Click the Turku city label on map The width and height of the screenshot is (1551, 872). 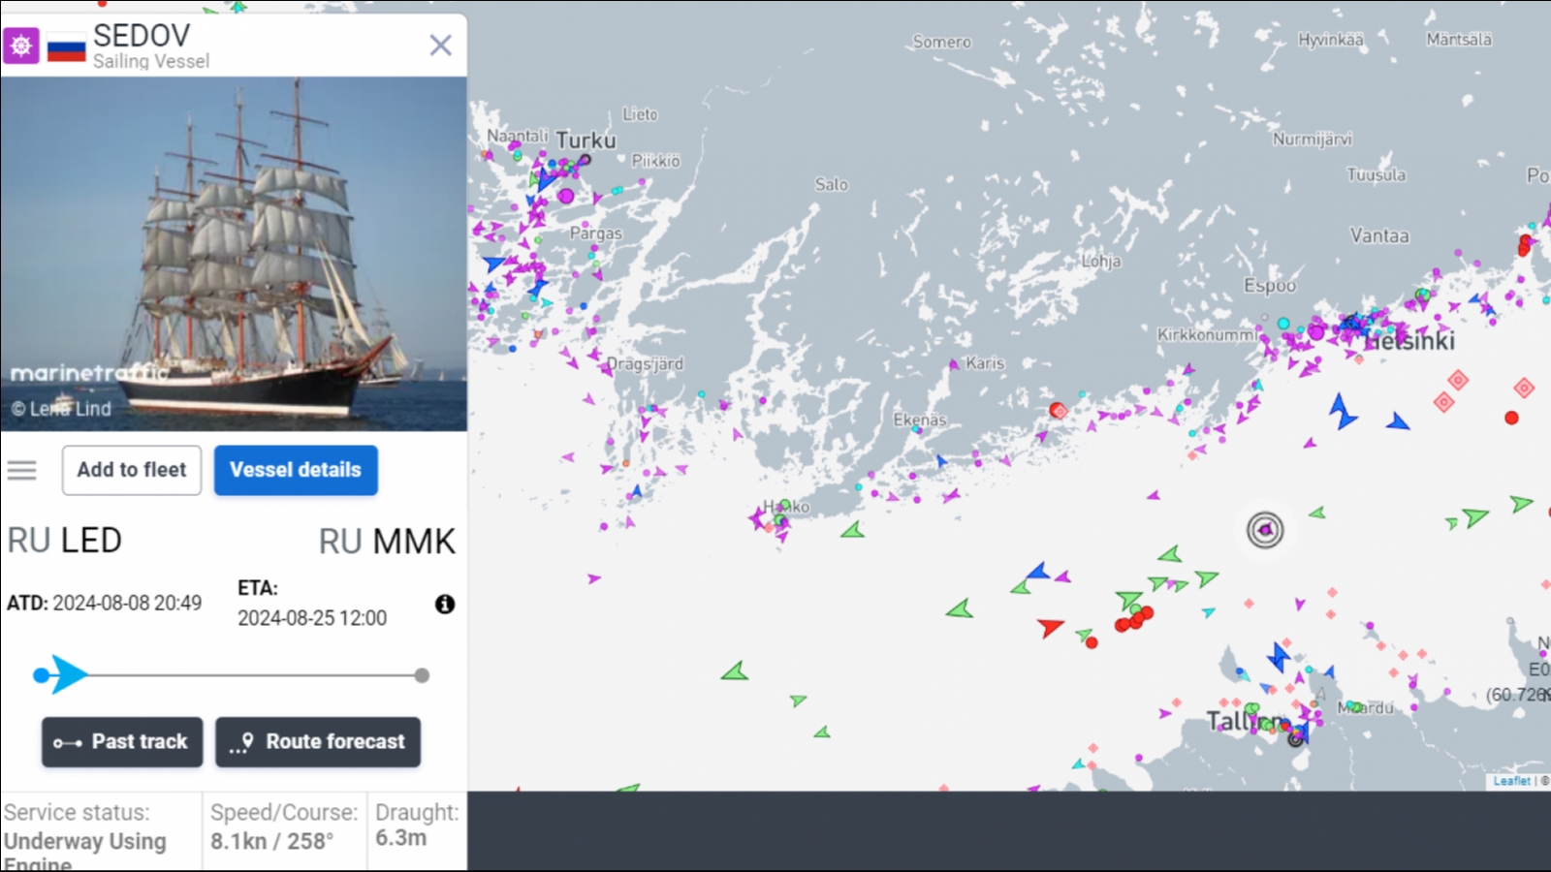tap(586, 140)
